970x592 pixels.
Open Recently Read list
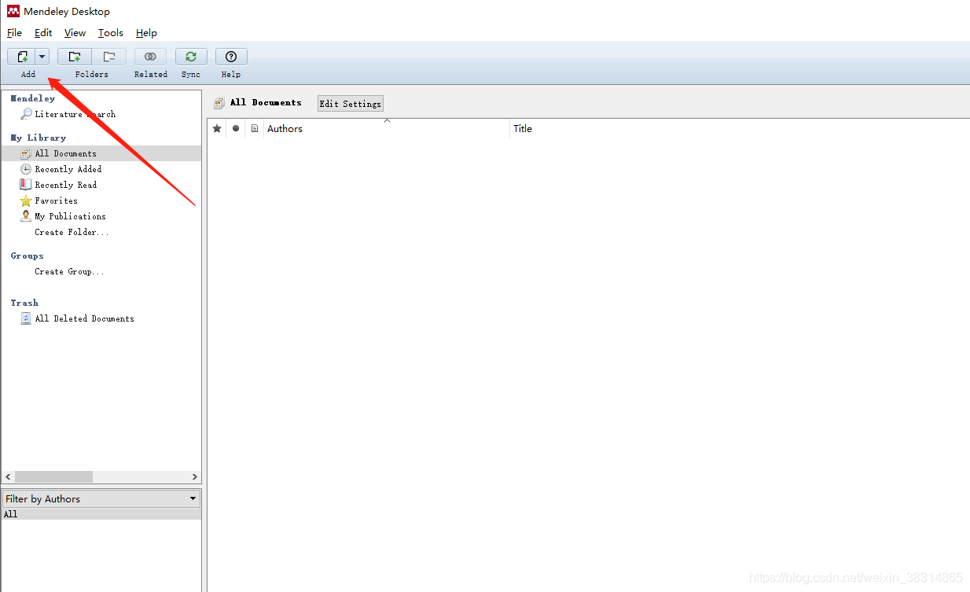pos(66,185)
